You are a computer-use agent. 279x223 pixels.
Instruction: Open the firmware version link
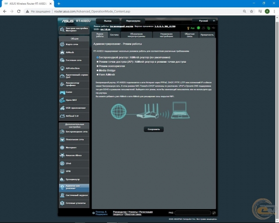pos(165,26)
